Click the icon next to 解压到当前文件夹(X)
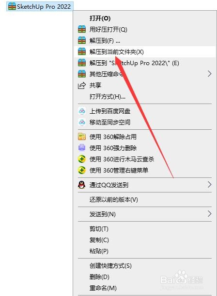 (82, 52)
